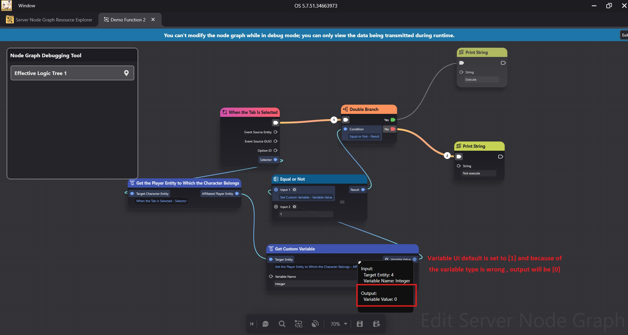Switch to Server Node Graph Resource Explorer tab
Image resolution: width=628 pixels, height=335 pixels.
(49, 20)
